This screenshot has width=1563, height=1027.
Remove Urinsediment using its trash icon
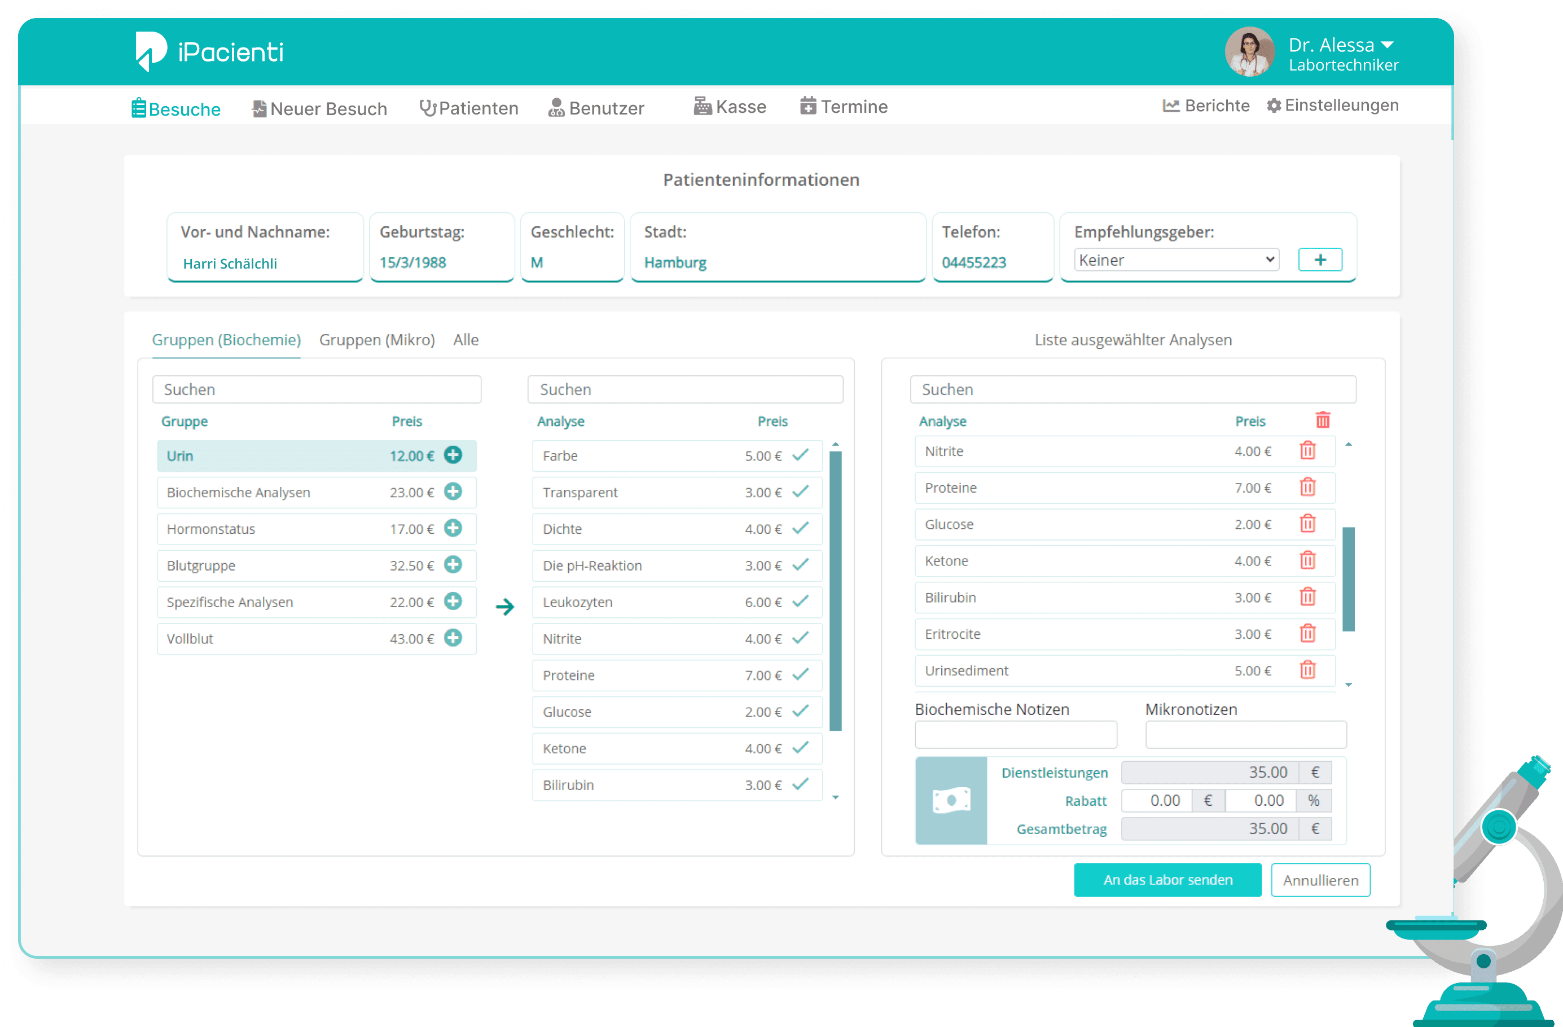(1307, 670)
